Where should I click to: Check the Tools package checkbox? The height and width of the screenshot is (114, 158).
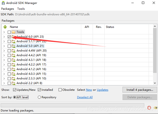9,32
